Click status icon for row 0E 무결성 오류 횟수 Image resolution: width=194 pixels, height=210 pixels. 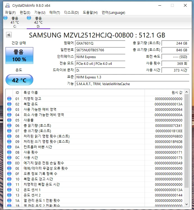(9, 168)
